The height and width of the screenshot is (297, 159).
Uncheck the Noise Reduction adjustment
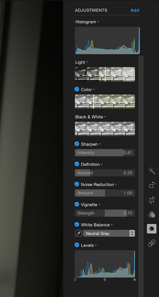[77, 184]
